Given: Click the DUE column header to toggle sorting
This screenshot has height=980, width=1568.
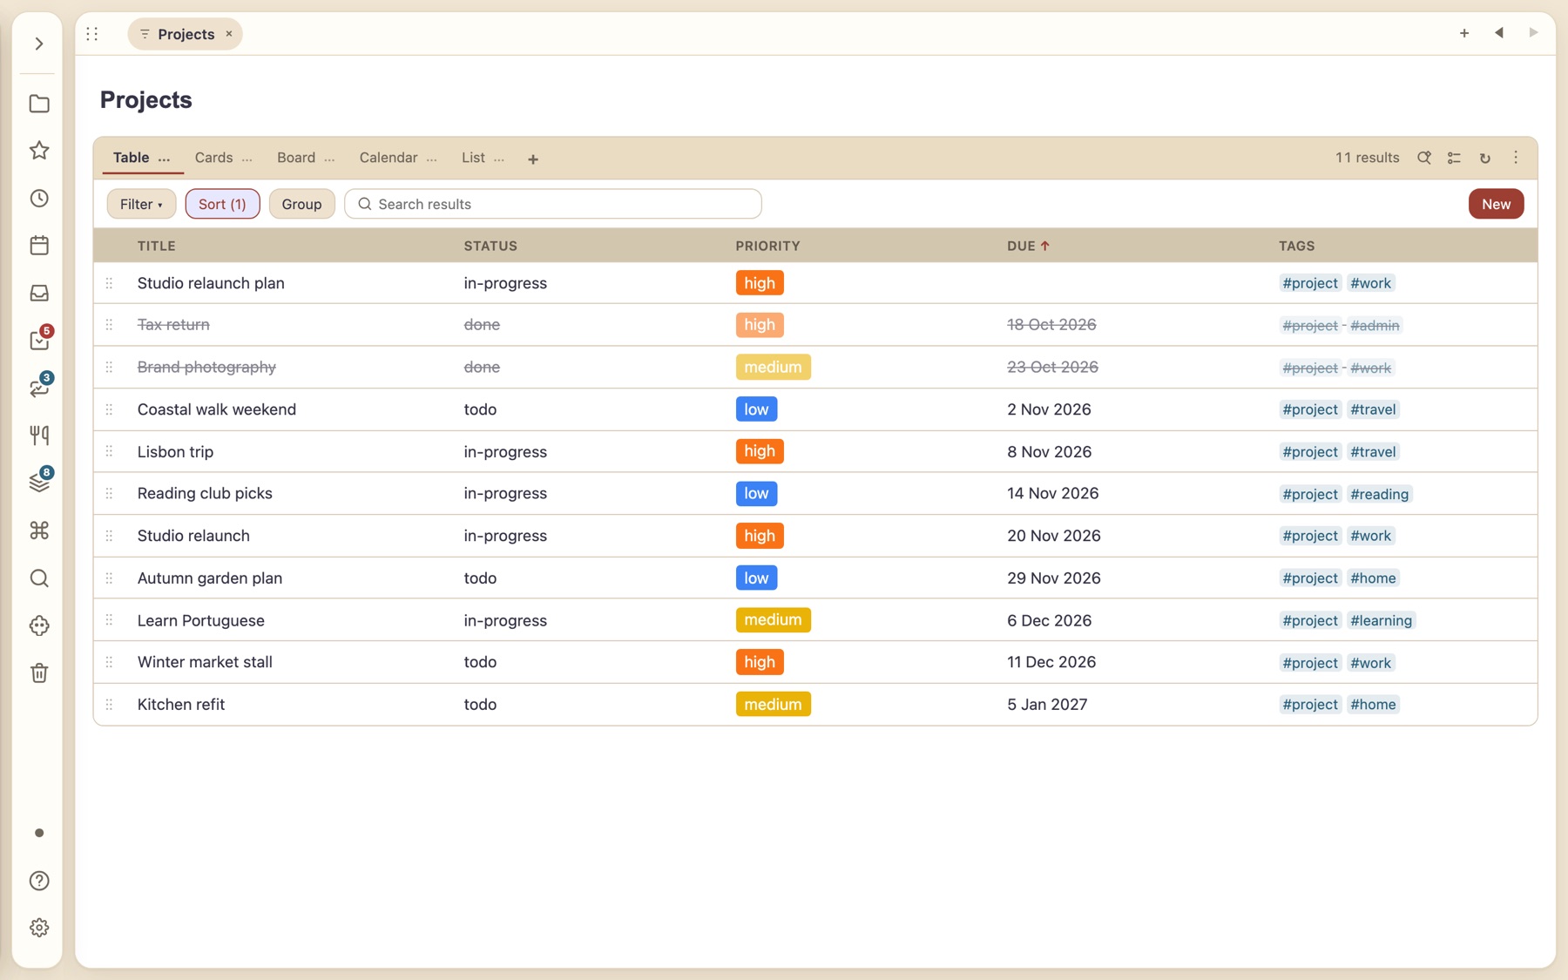Looking at the screenshot, I should [x=1028, y=247].
